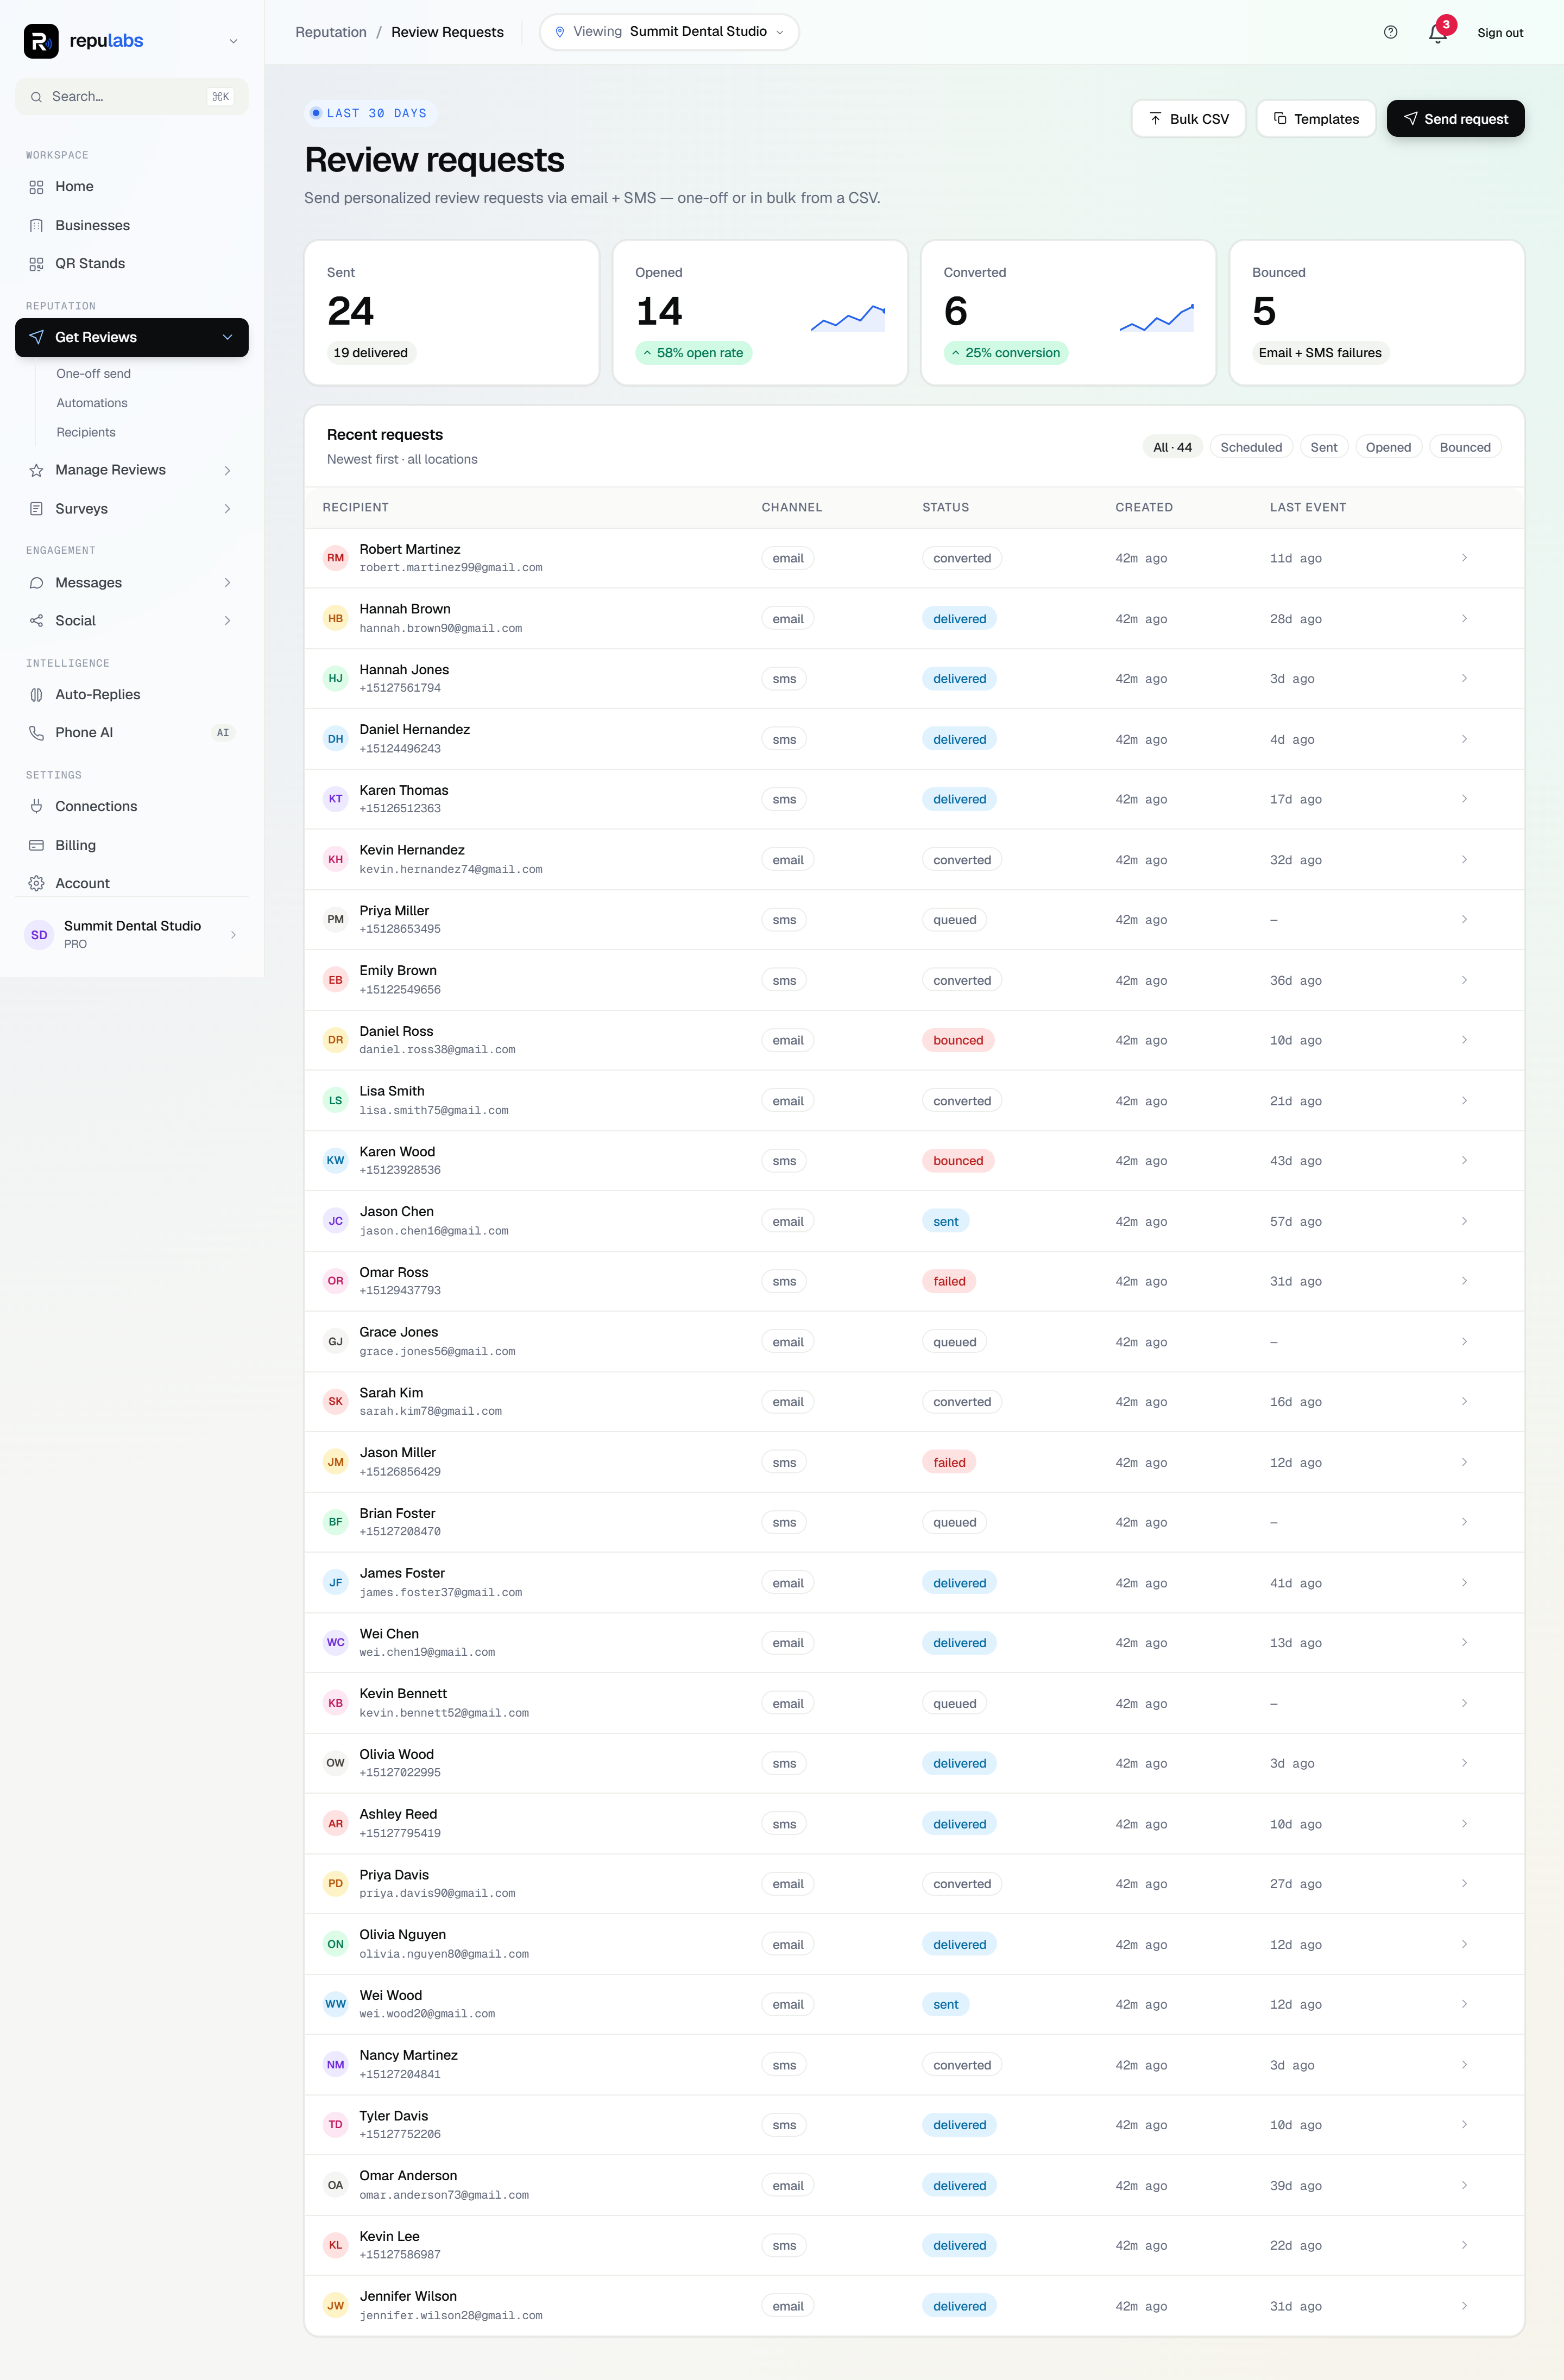Open the repulabs workspace dropdown chevron
This screenshot has width=1564, height=2380.
(233, 41)
